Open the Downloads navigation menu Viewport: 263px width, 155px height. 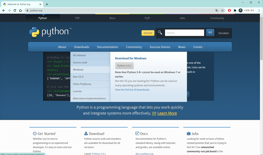coord(82,47)
